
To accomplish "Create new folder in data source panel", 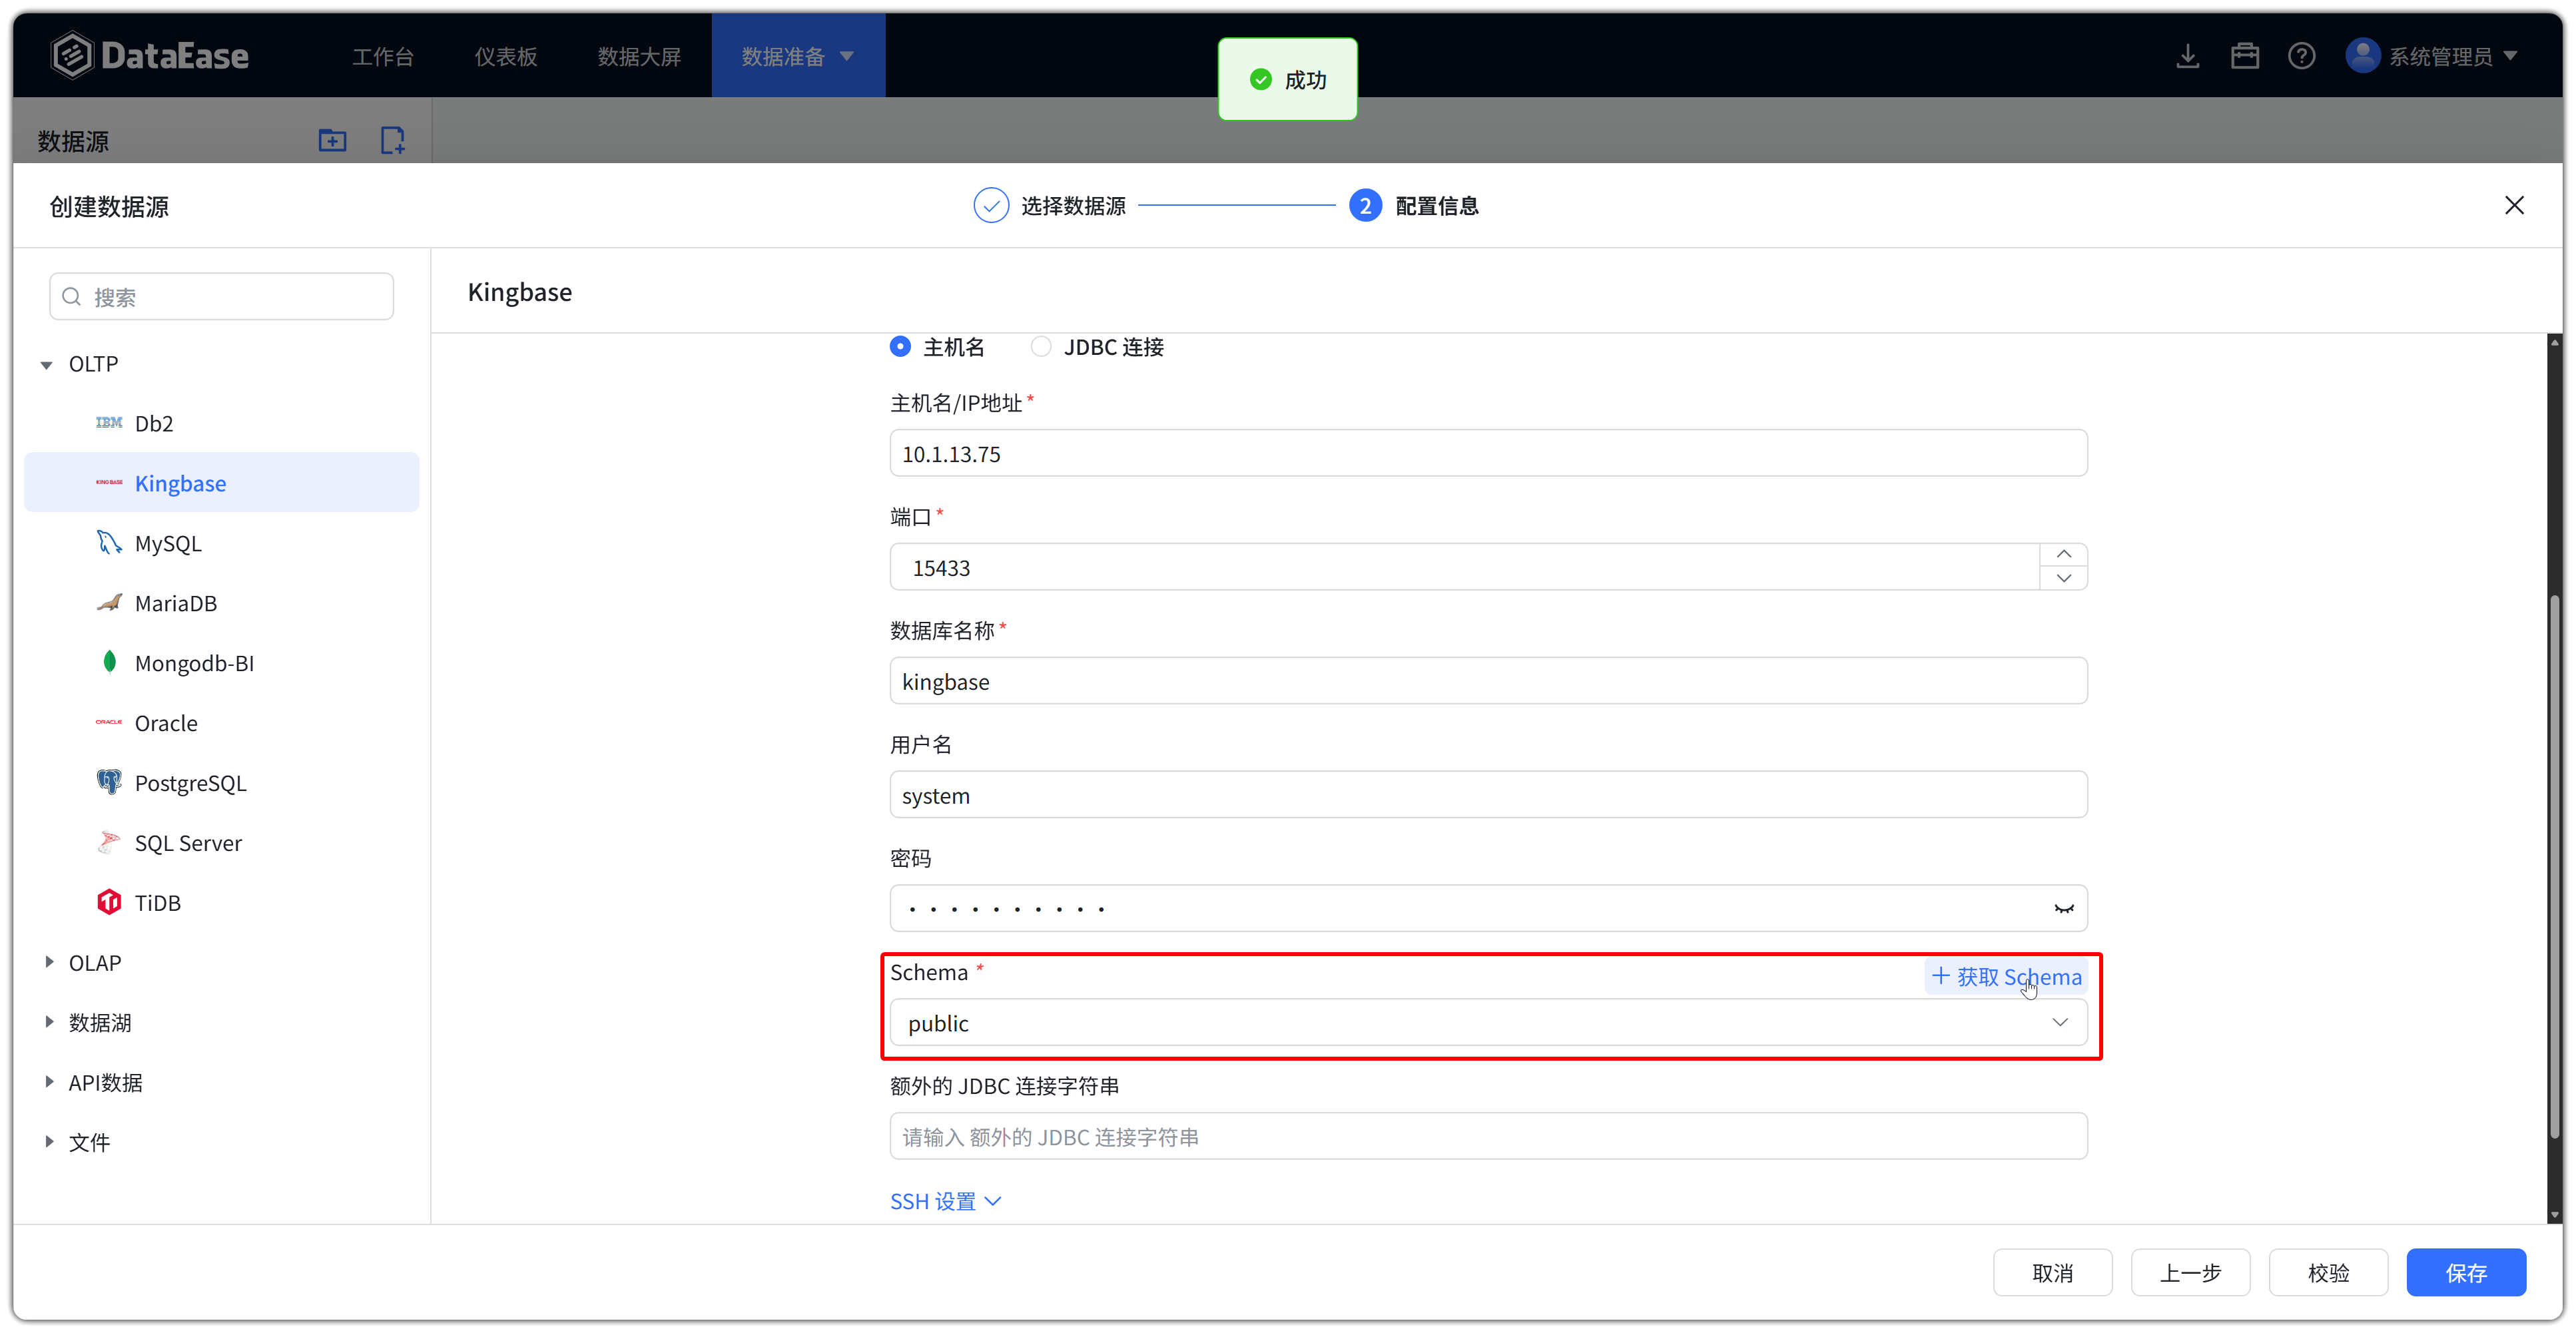I will [332, 140].
